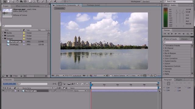Create a new folder in Project panel

7,76
